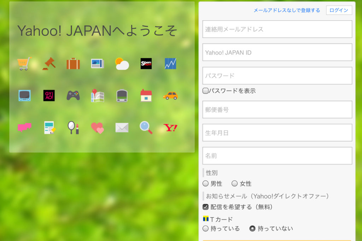Click the news newspaper icon

click(98, 64)
